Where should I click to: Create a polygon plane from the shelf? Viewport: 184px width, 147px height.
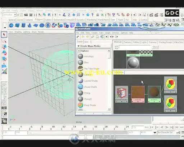tap(36, 25)
